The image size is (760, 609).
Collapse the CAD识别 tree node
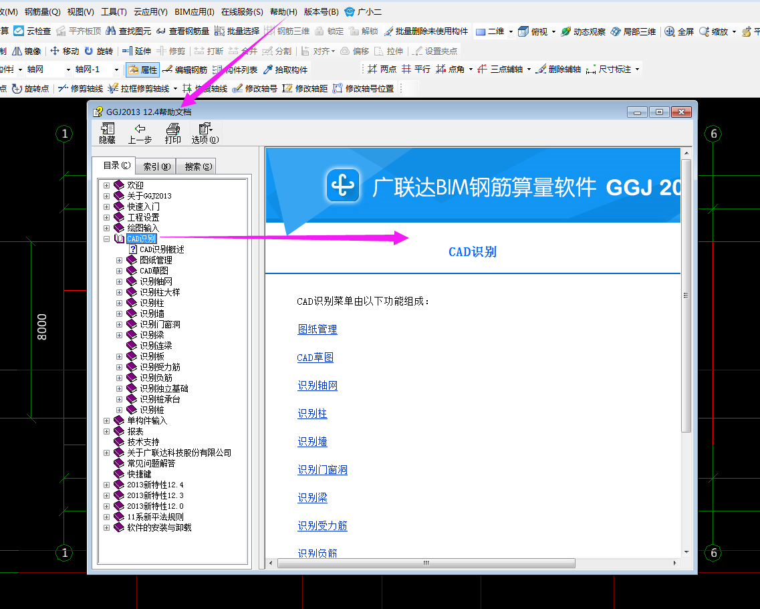107,239
